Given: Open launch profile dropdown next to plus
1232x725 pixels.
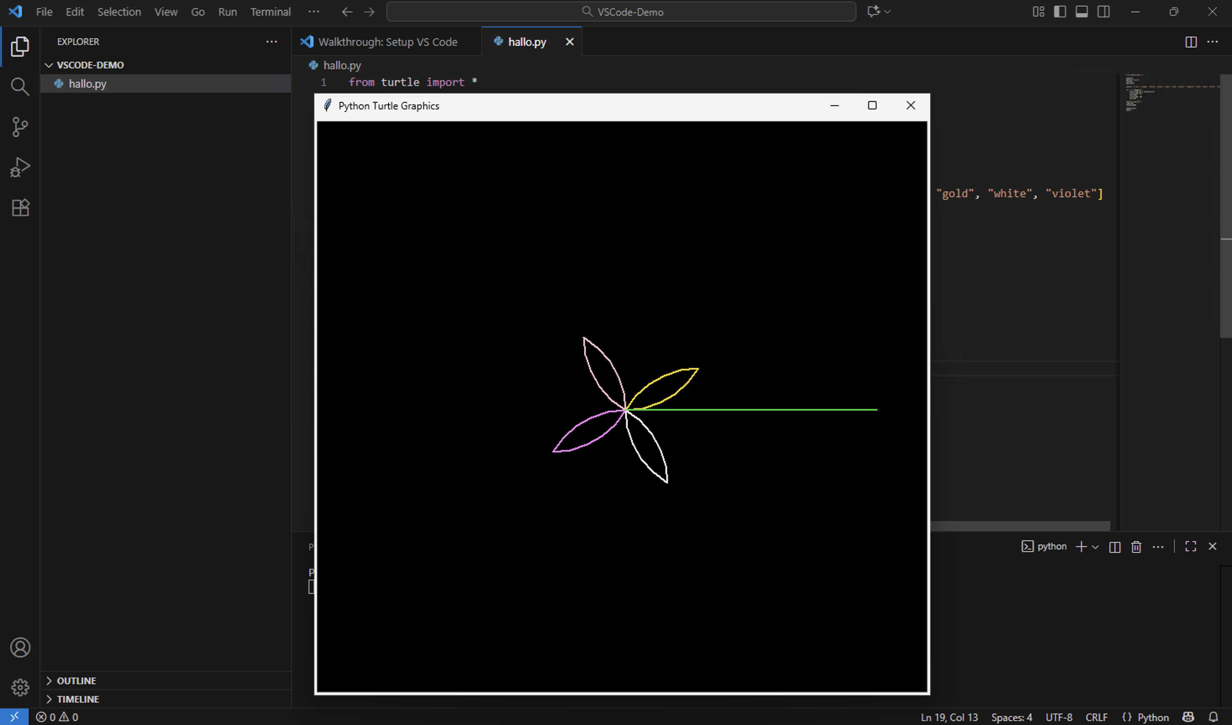Looking at the screenshot, I should [x=1095, y=547].
